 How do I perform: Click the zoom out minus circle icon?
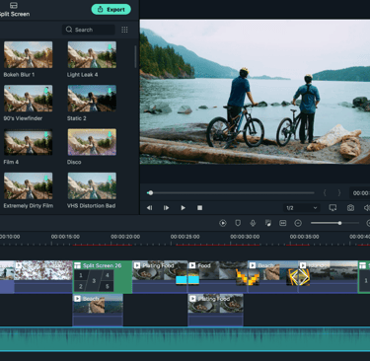pos(298,223)
